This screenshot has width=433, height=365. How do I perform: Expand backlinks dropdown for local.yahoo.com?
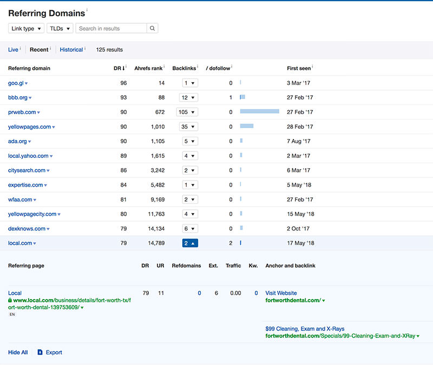[190, 156]
